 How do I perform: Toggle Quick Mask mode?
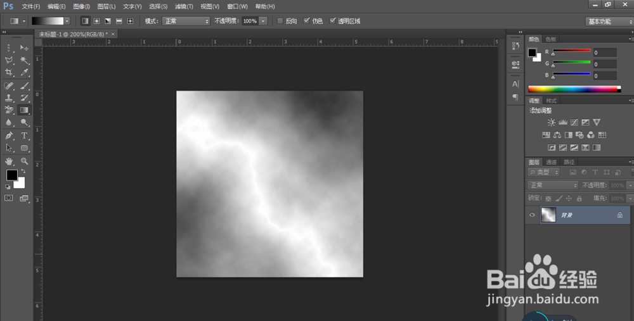[8, 198]
